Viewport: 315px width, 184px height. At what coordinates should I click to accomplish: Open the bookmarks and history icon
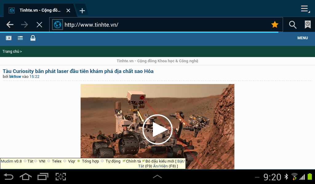pos(307,25)
